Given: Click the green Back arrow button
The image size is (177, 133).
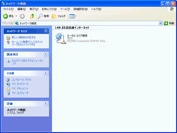Looking at the screenshot, I should point(5,16).
